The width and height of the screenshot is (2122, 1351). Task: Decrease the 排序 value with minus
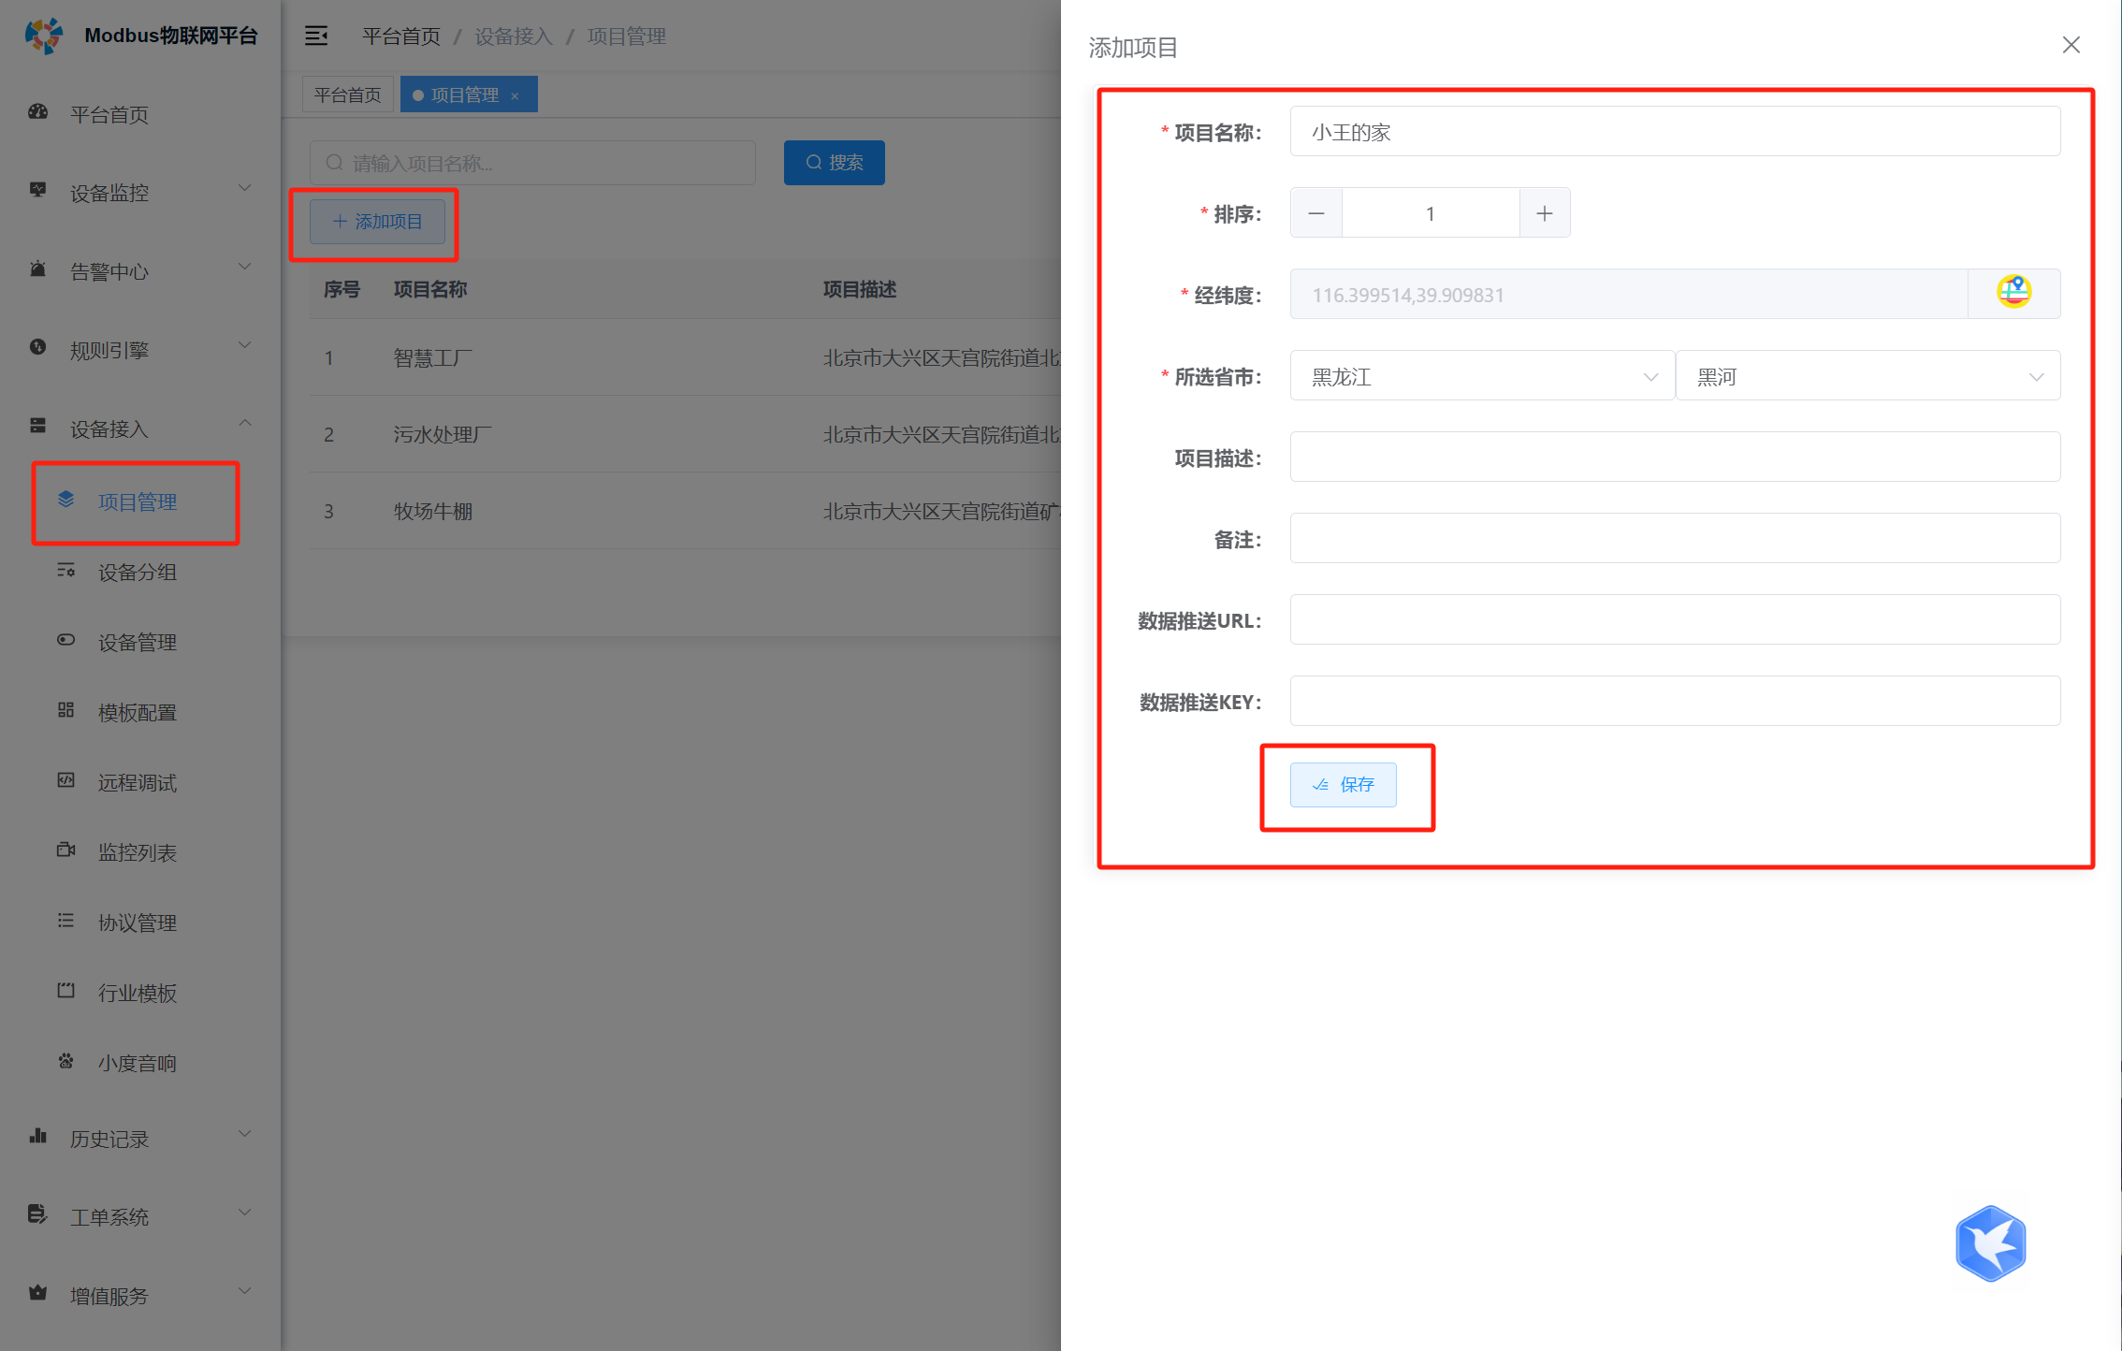(x=1315, y=213)
